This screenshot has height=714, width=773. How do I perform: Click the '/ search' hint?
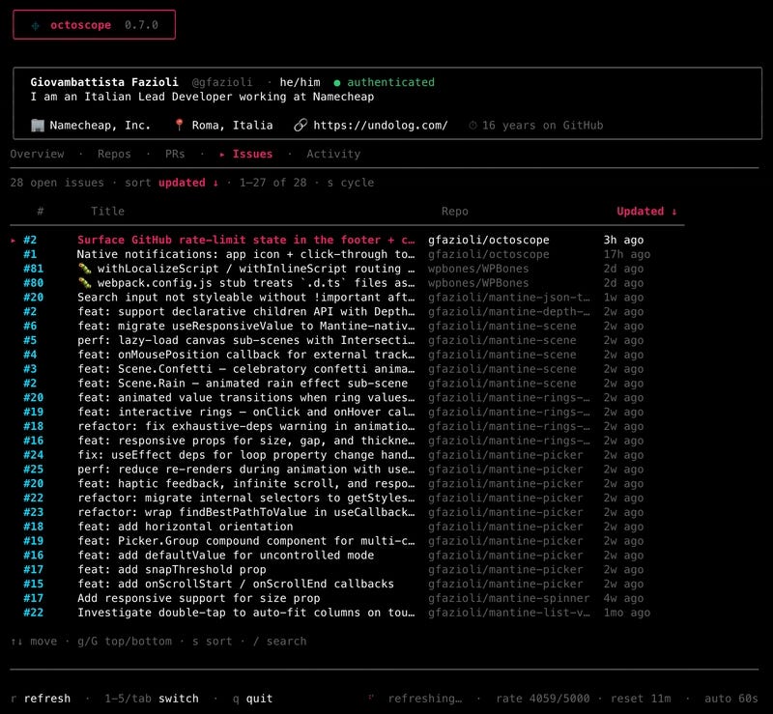[279, 641]
